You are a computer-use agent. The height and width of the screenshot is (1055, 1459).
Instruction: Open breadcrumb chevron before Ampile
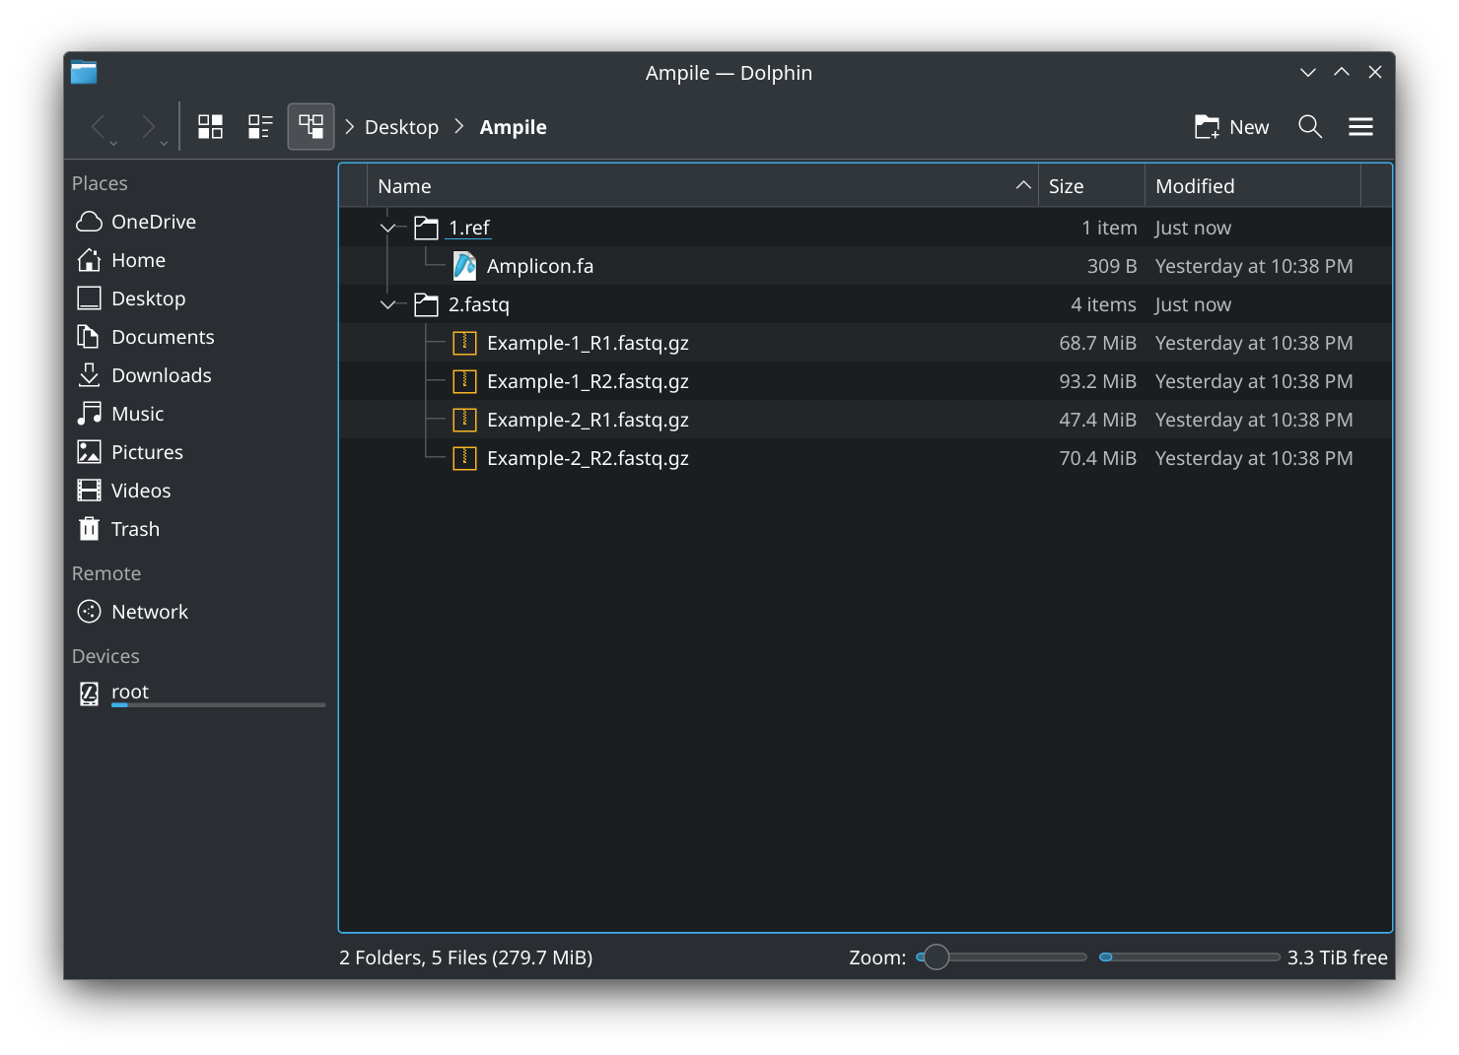point(459,127)
